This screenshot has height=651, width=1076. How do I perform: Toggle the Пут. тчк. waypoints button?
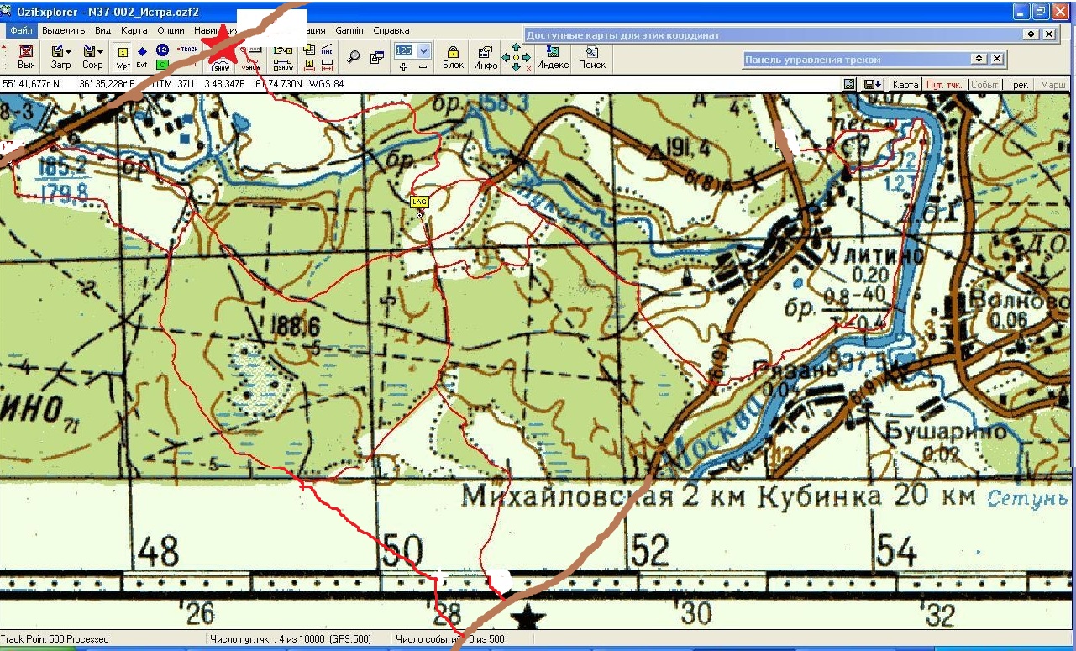944,85
